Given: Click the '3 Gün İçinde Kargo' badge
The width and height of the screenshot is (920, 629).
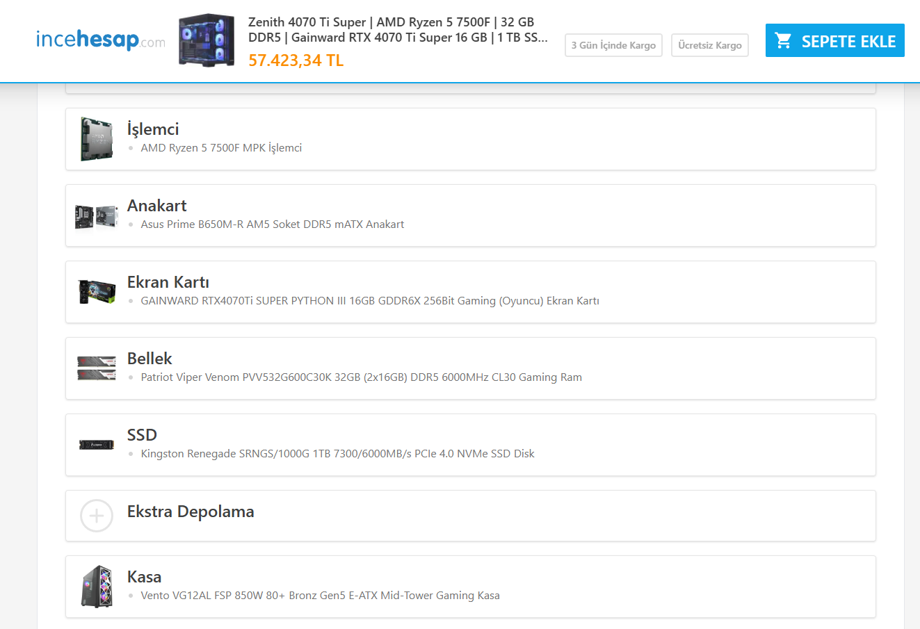Looking at the screenshot, I should pos(613,45).
